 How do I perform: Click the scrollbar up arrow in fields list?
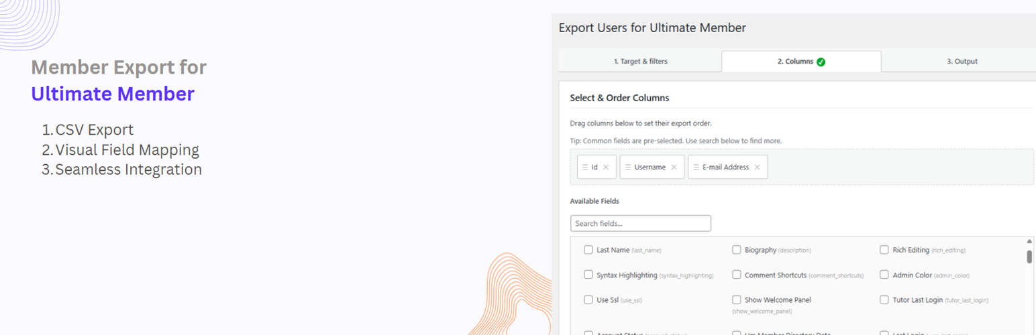click(1029, 241)
